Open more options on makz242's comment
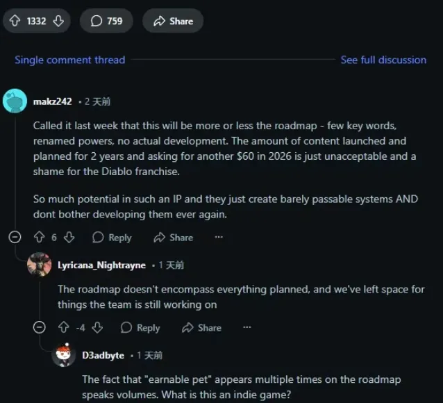 (x=219, y=237)
